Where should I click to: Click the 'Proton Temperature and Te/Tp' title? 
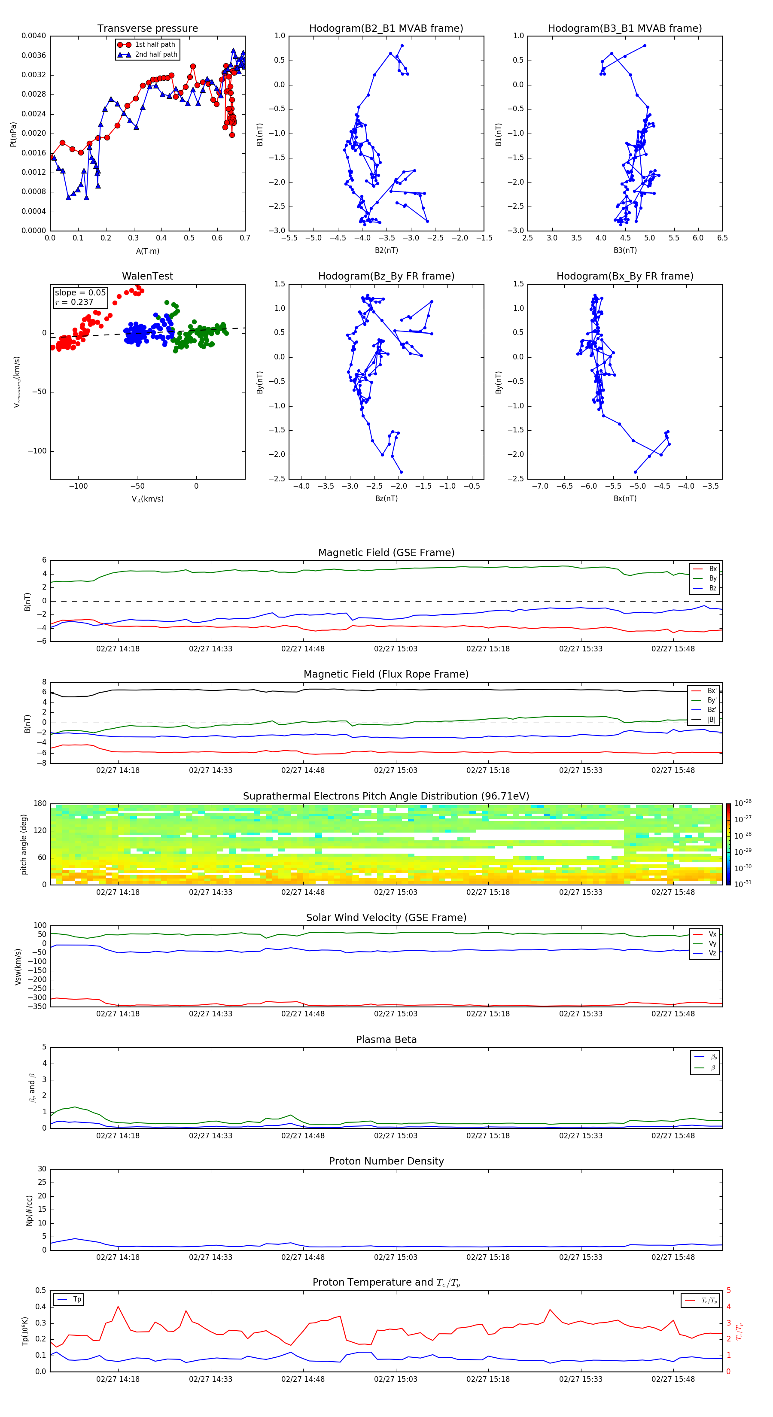click(386, 1283)
